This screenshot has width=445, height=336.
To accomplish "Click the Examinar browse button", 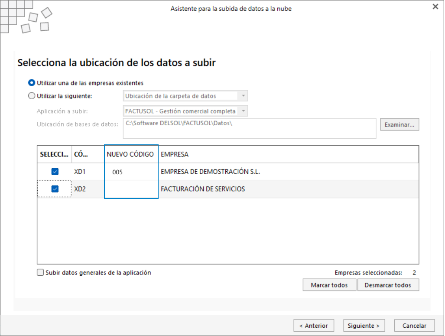I will (x=400, y=125).
